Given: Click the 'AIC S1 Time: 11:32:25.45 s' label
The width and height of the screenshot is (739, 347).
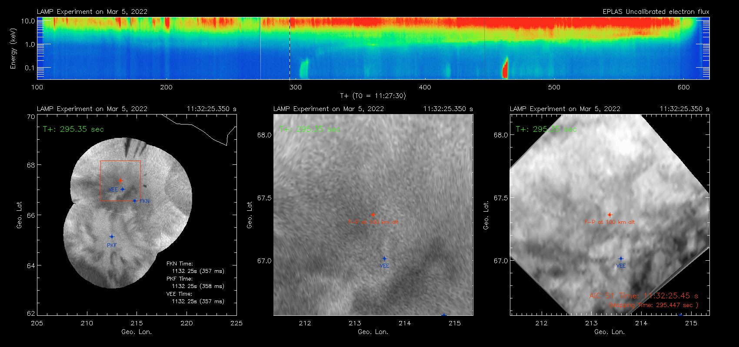Looking at the screenshot, I should pyautogui.click(x=644, y=296).
